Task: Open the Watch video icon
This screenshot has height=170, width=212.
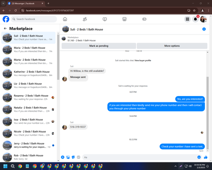Action: (105, 19)
